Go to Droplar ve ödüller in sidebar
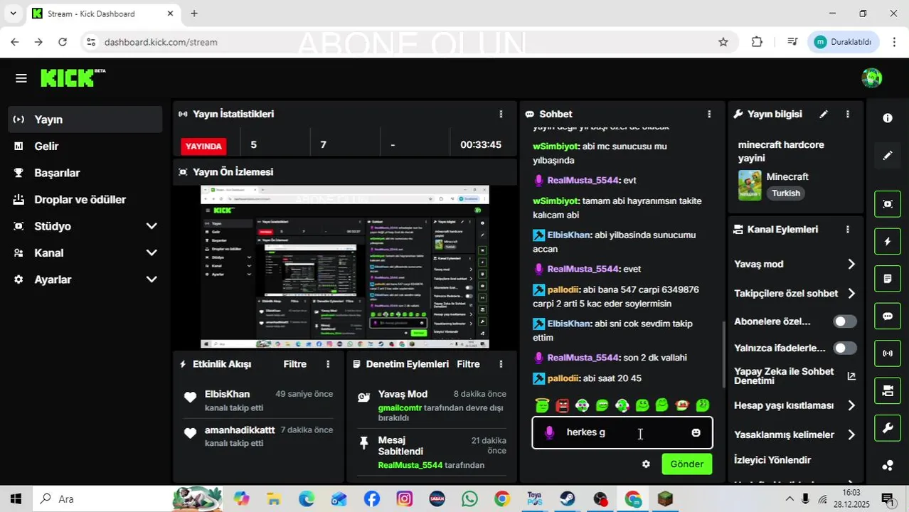Screen dimensions: 909x512 point(85,200)
